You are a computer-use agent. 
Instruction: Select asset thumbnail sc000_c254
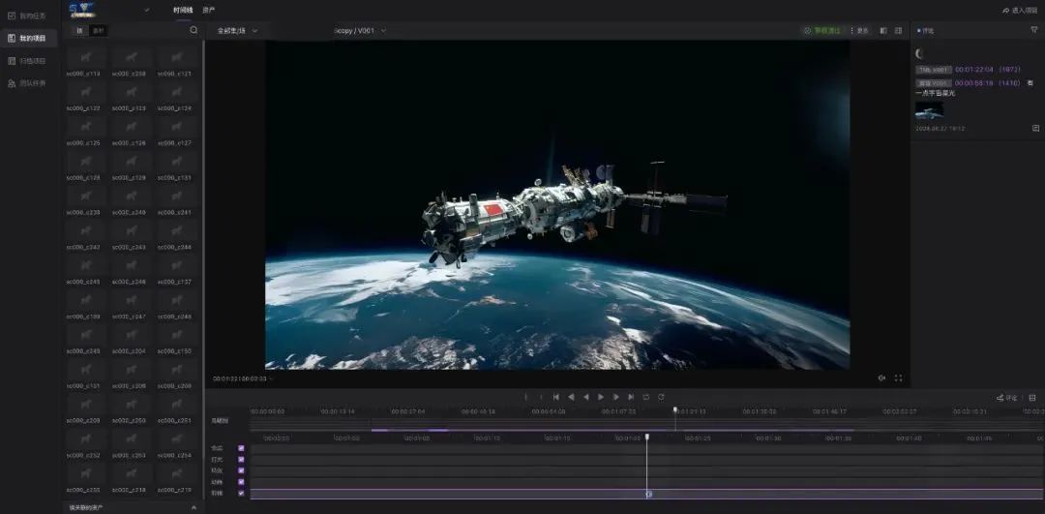coord(175,438)
